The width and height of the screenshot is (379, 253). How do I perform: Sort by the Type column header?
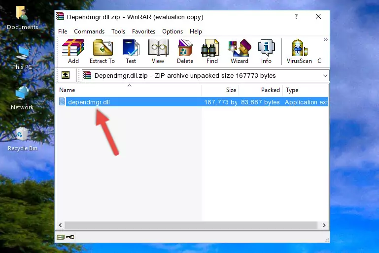[306, 90]
